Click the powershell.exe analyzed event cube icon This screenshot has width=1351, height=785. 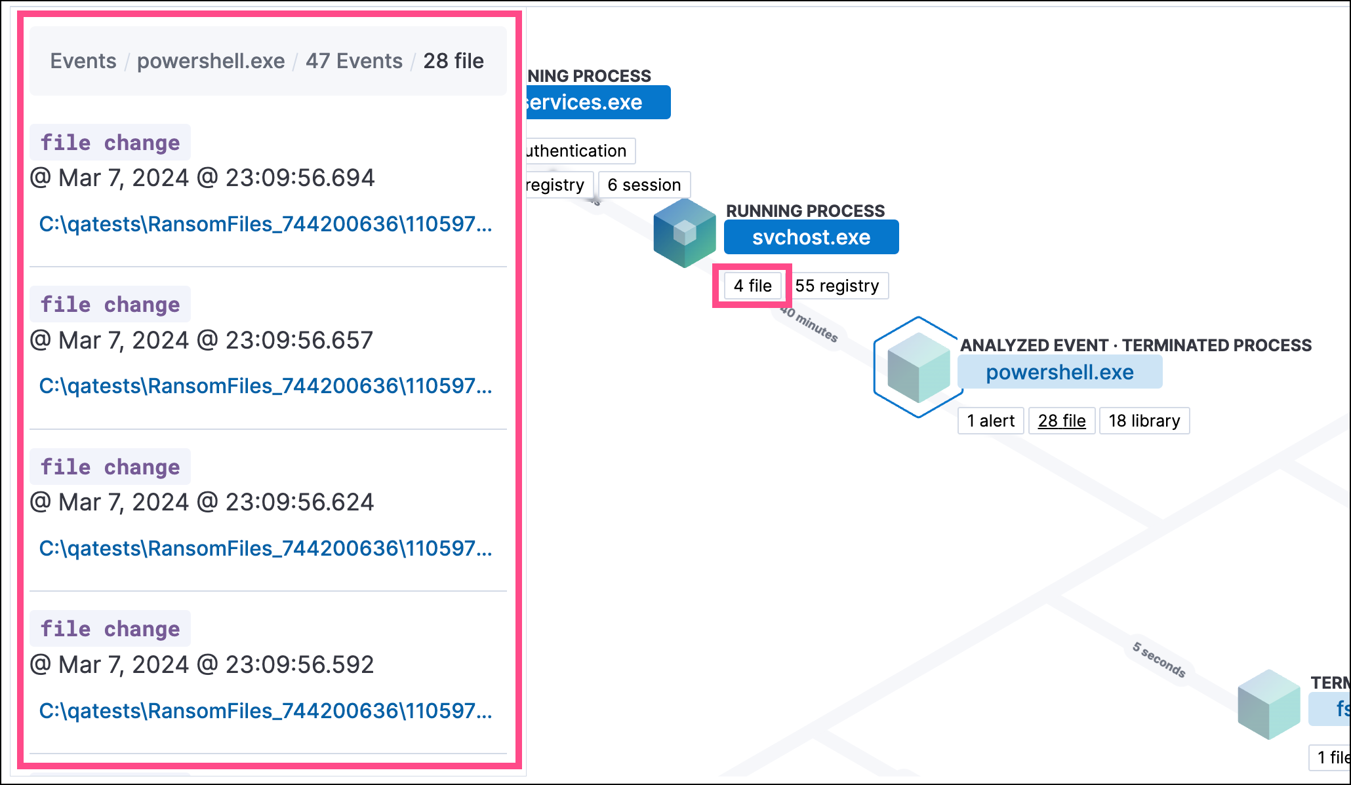tap(918, 368)
